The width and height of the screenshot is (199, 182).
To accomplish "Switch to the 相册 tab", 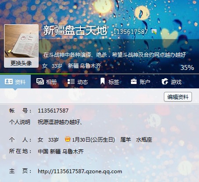I will pyautogui.click(x=47, y=82).
